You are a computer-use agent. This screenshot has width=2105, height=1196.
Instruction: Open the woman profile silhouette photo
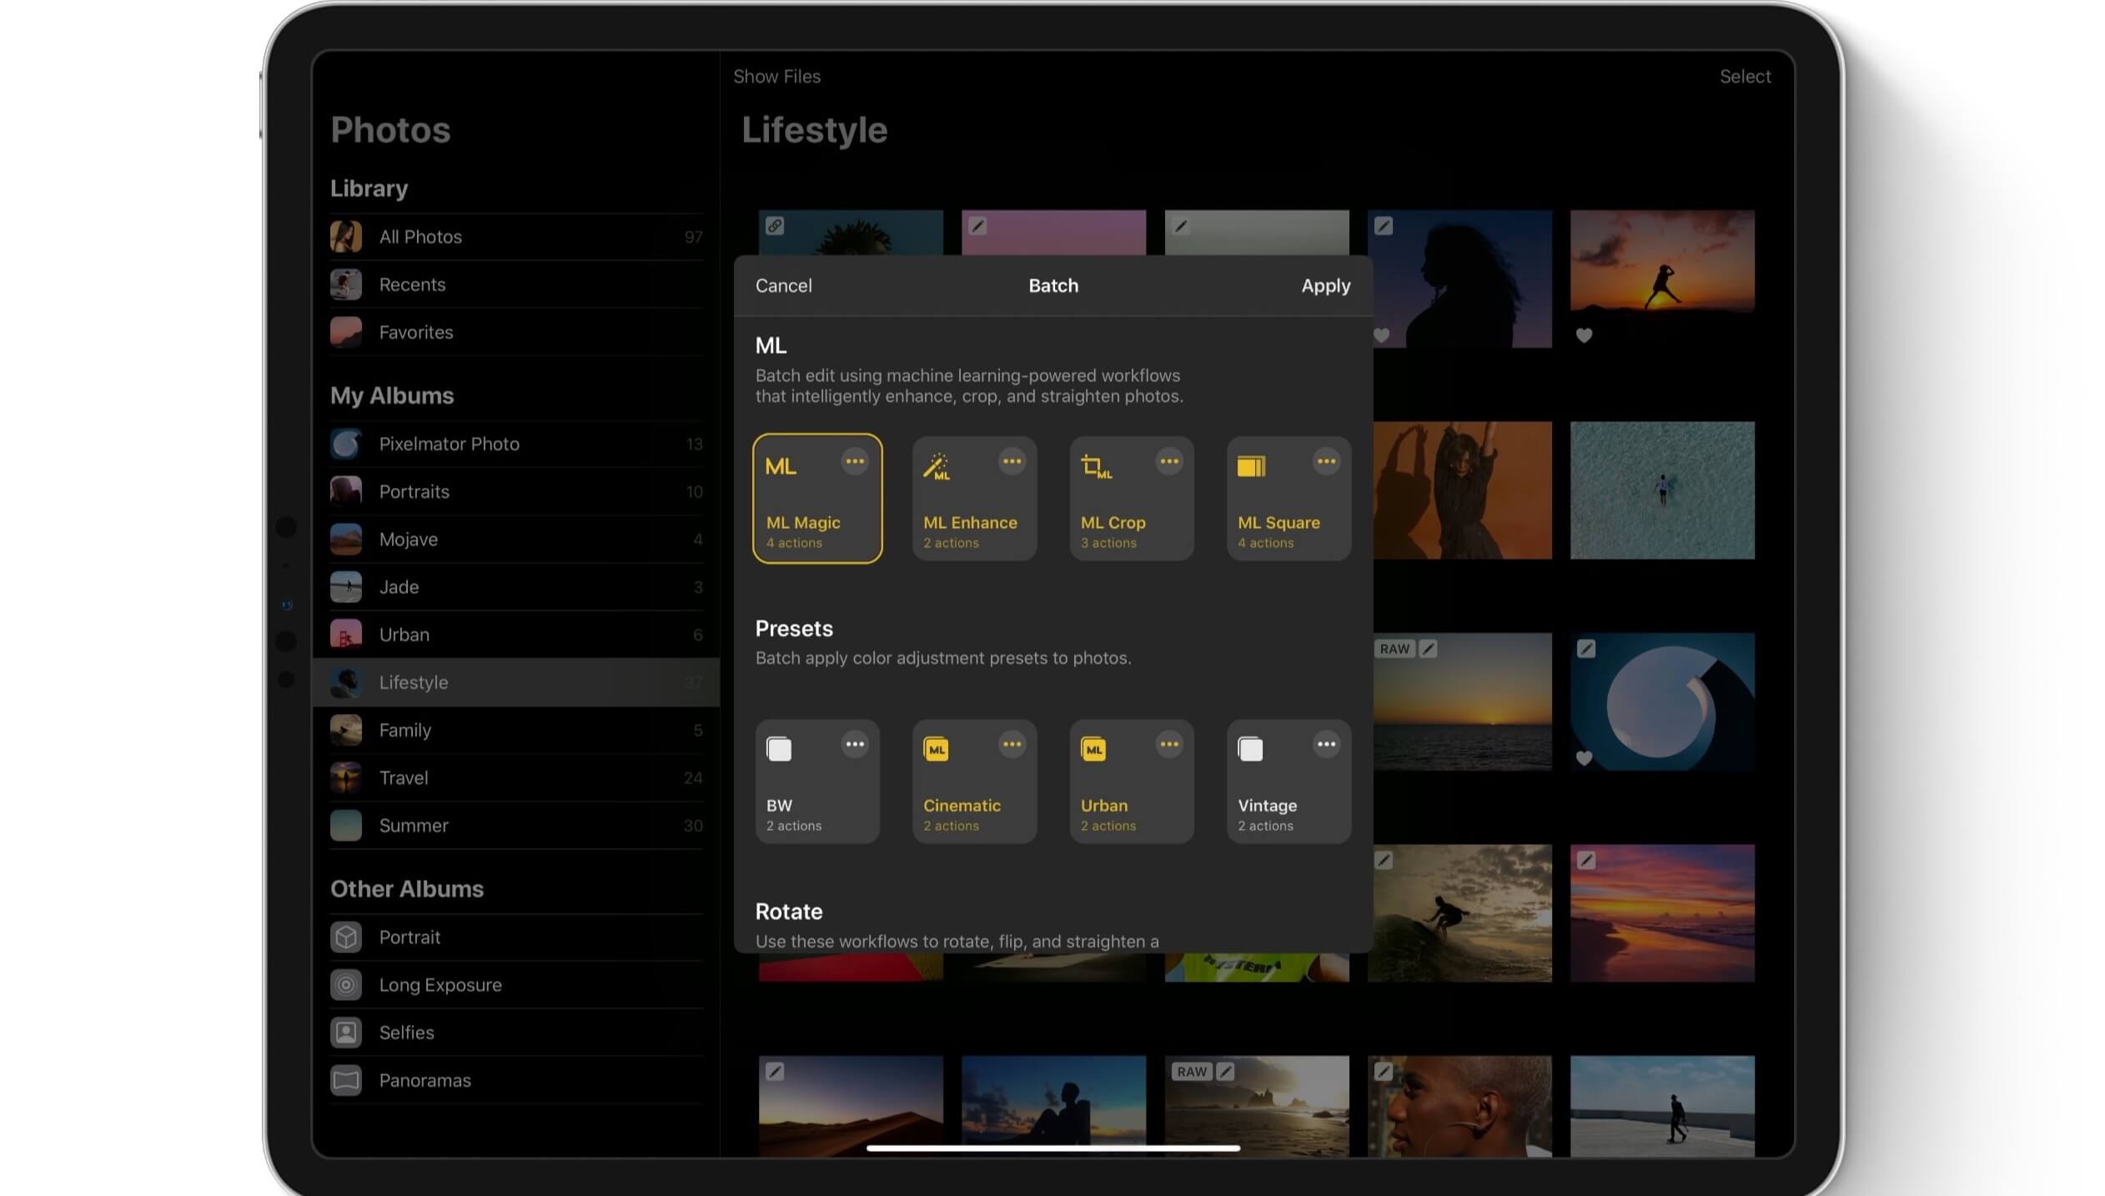pos(1462,279)
